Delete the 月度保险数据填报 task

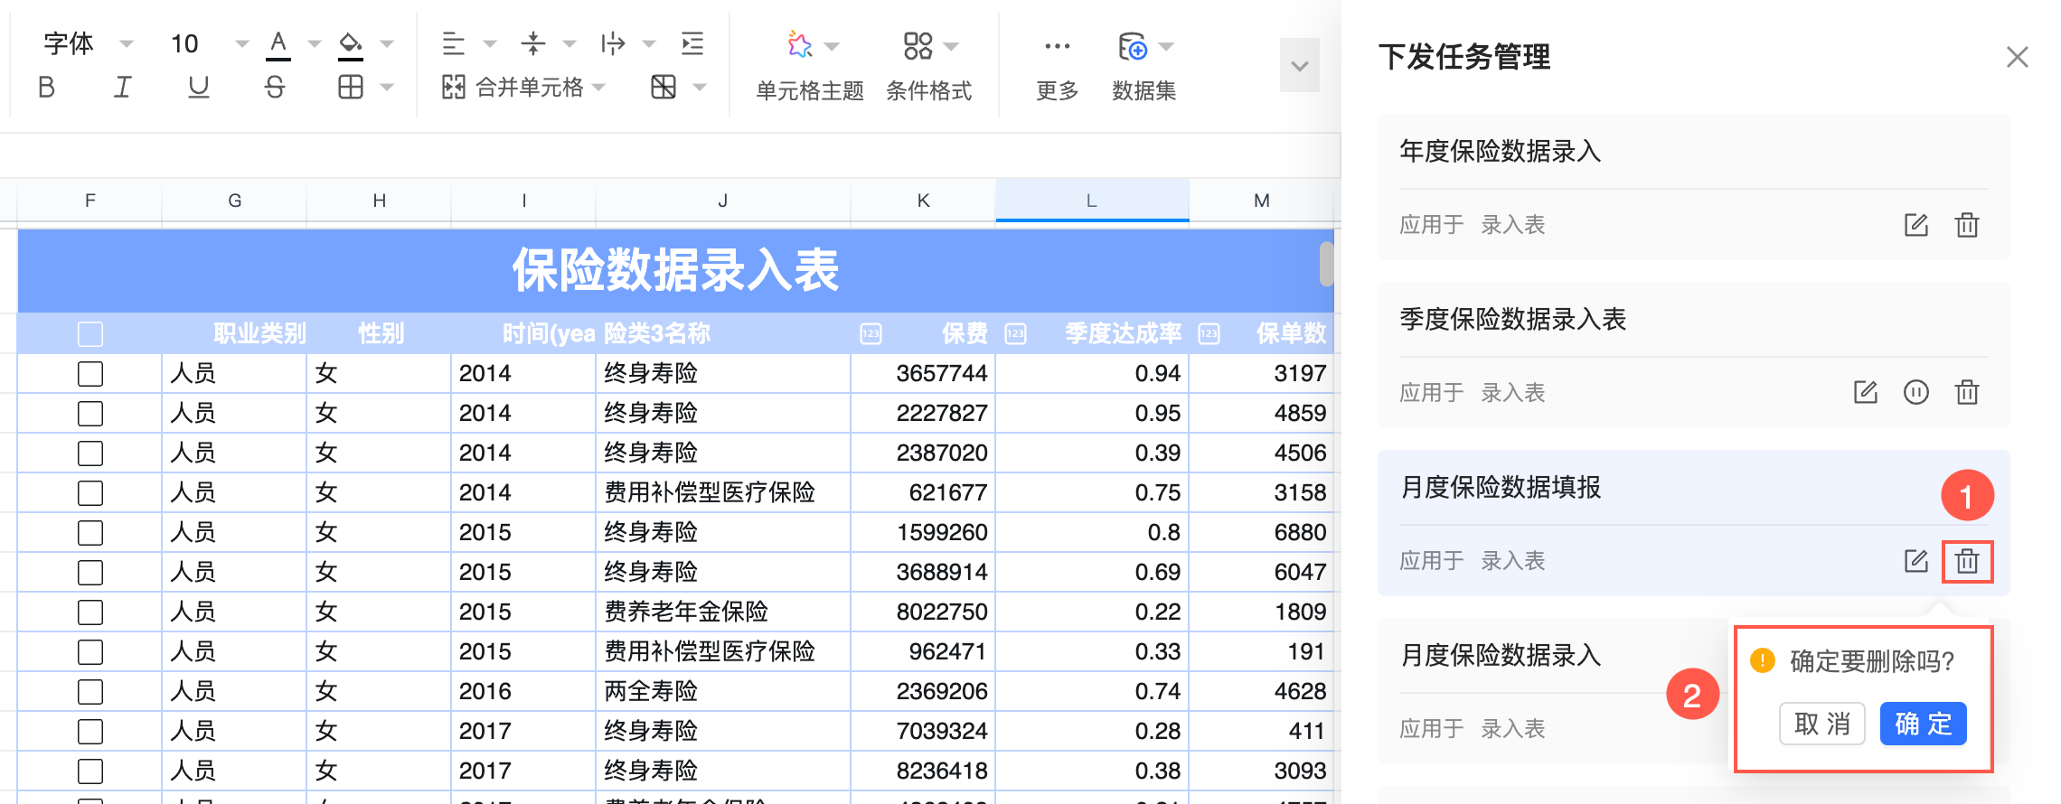(x=1967, y=561)
